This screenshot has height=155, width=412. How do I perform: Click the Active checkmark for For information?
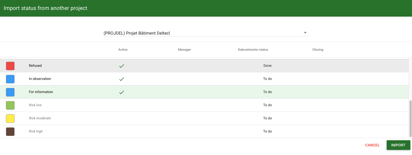click(122, 92)
